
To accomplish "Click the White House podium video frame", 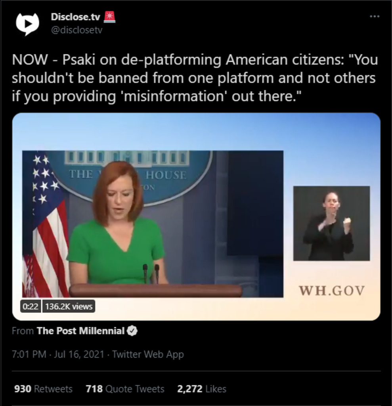I will point(153,224).
